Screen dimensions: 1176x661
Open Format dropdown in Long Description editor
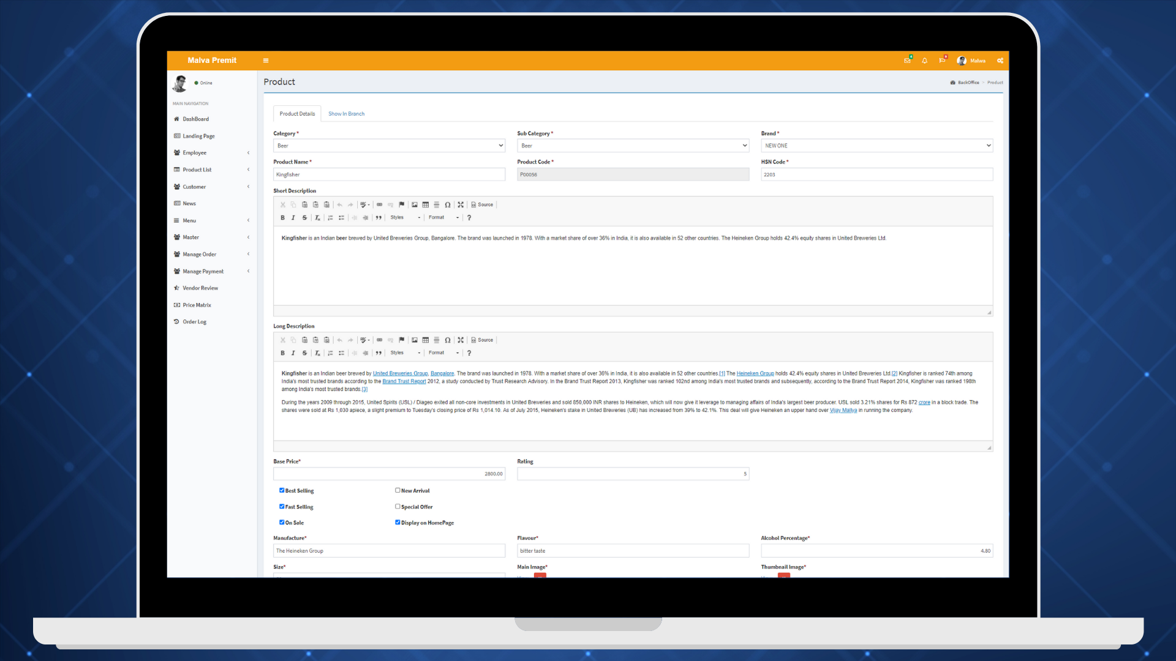(443, 353)
